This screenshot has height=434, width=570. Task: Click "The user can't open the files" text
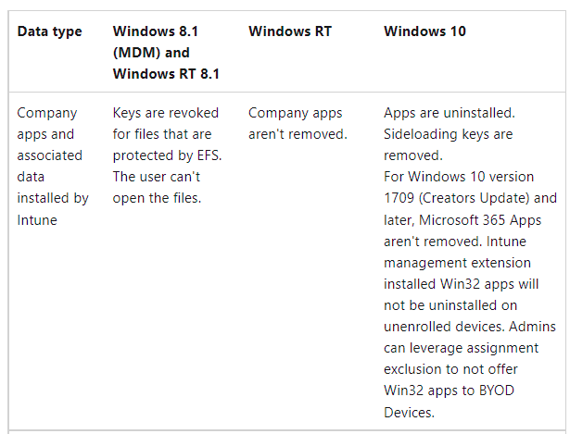point(157,188)
